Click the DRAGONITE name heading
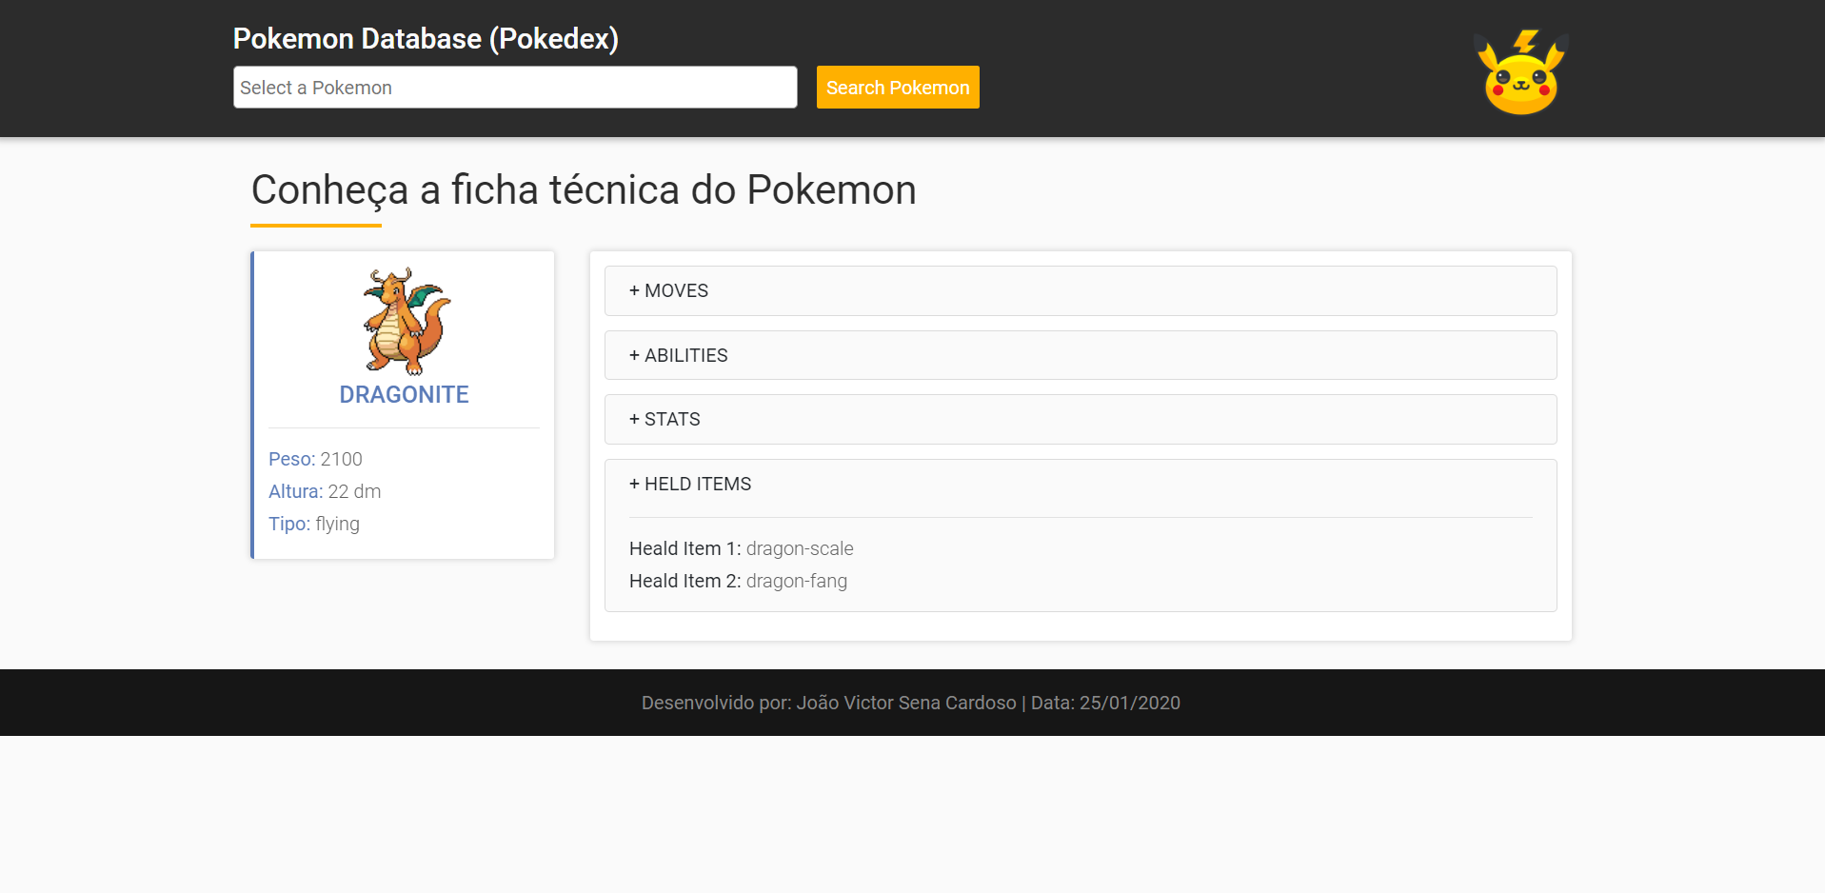Viewport: 1825px width, 893px height. tap(405, 394)
